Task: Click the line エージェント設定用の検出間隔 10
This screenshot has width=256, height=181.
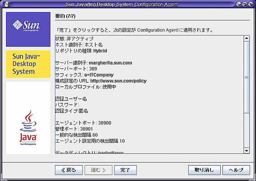Action: [90, 141]
